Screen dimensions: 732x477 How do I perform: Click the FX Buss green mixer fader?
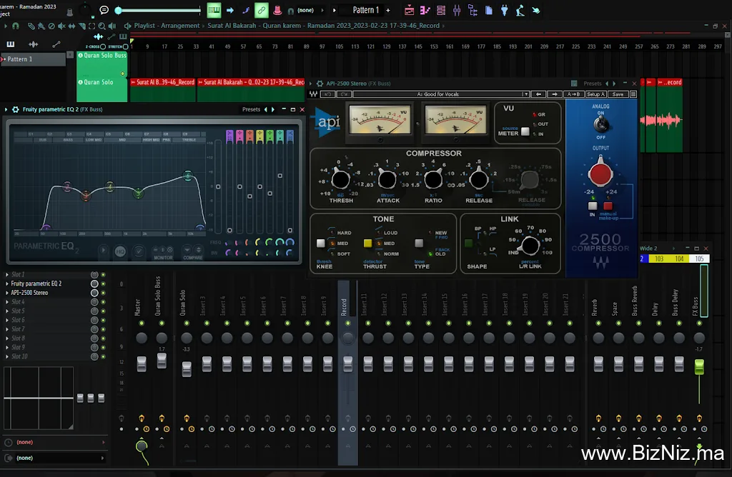(699, 366)
